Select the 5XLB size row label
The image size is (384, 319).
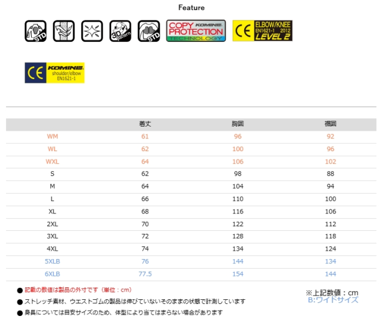pyautogui.click(x=52, y=261)
